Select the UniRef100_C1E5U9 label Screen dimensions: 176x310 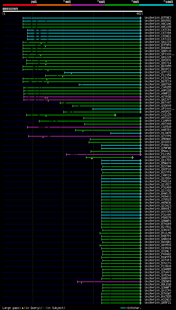click(158, 127)
